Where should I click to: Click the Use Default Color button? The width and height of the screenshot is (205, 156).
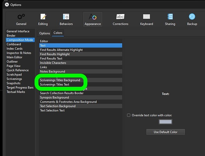click(166, 132)
